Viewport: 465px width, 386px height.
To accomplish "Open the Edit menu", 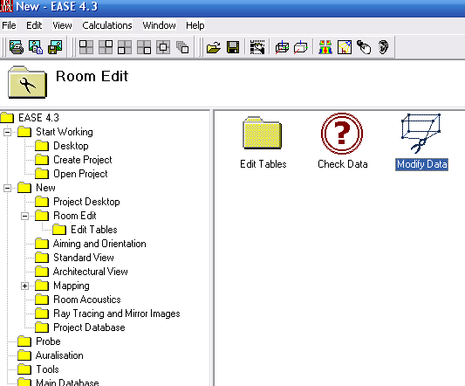I will tap(34, 25).
